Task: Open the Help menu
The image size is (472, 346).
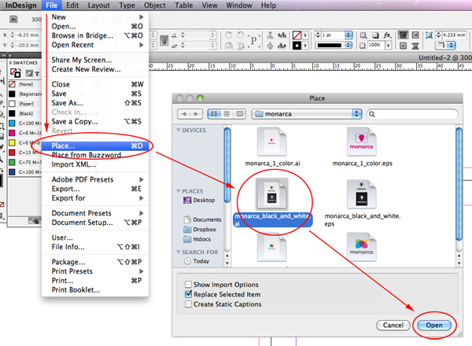Action: (x=268, y=6)
